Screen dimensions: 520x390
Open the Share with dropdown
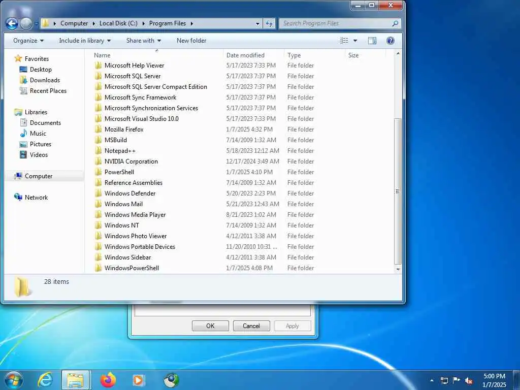pyautogui.click(x=143, y=41)
